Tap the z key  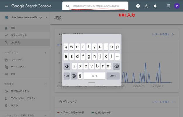coord(74,66)
